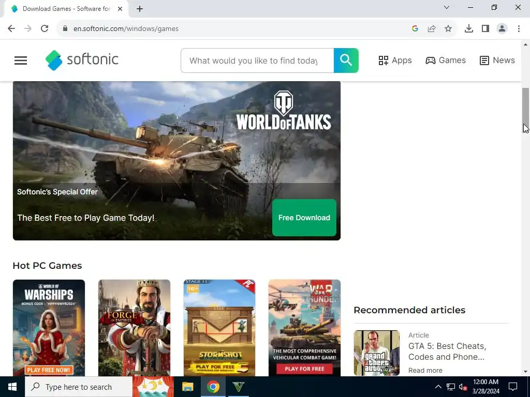The width and height of the screenshot is (530, 397).
Task: Click the Softonic logo
Action: point(82,60)
